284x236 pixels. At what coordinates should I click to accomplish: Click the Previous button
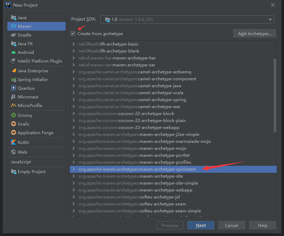[x=170, y=225]
